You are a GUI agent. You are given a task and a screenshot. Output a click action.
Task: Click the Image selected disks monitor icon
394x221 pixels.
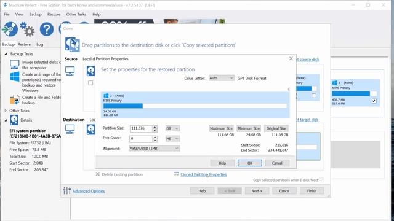click(x=15, y=64)
